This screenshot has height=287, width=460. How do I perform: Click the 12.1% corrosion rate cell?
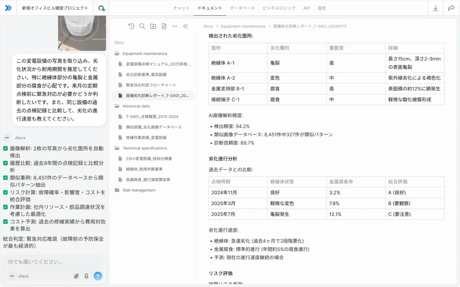pyautogui.click(x=356, y=214)
